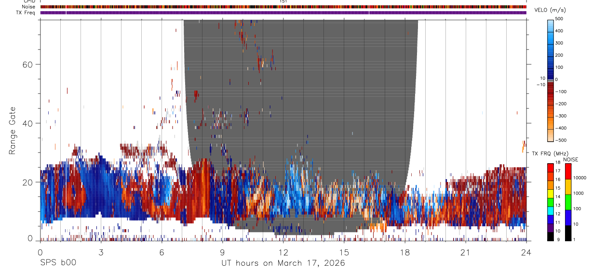Click the "SPS b00" radar beam label

(57, 263)
